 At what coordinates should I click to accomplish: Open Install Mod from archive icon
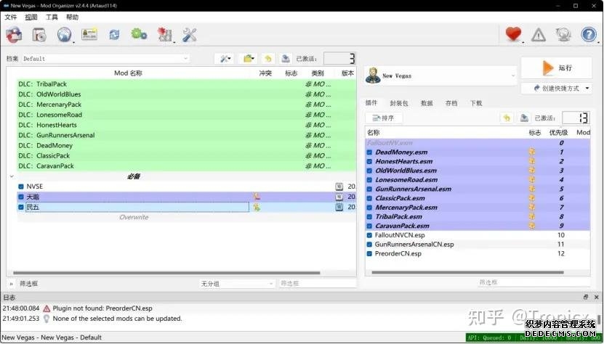pyautogui.click(x=39, y=34)
